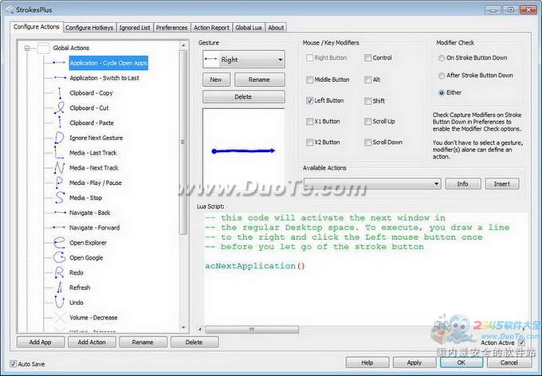Check the Scroll Down modifier
Screen dimensions: 542x376
click(x=368, y=142)
